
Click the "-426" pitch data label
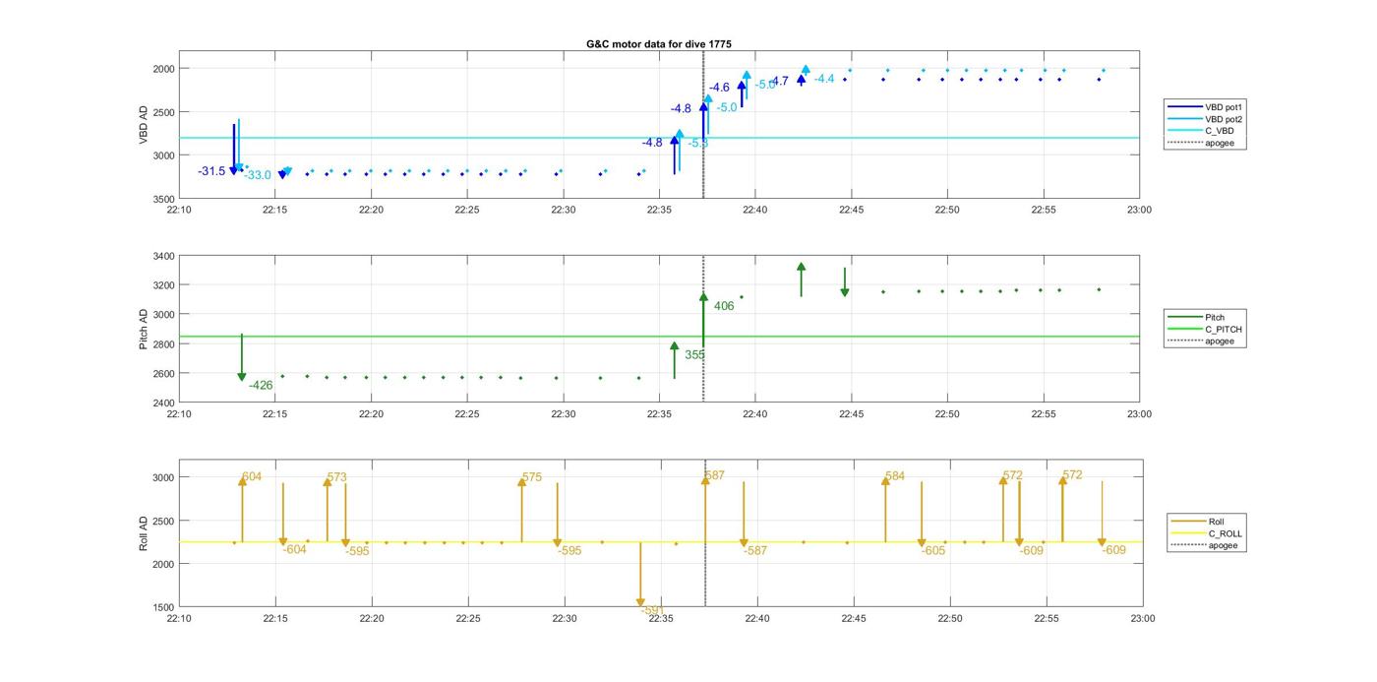pyautogui.click(x=261, y=386)
